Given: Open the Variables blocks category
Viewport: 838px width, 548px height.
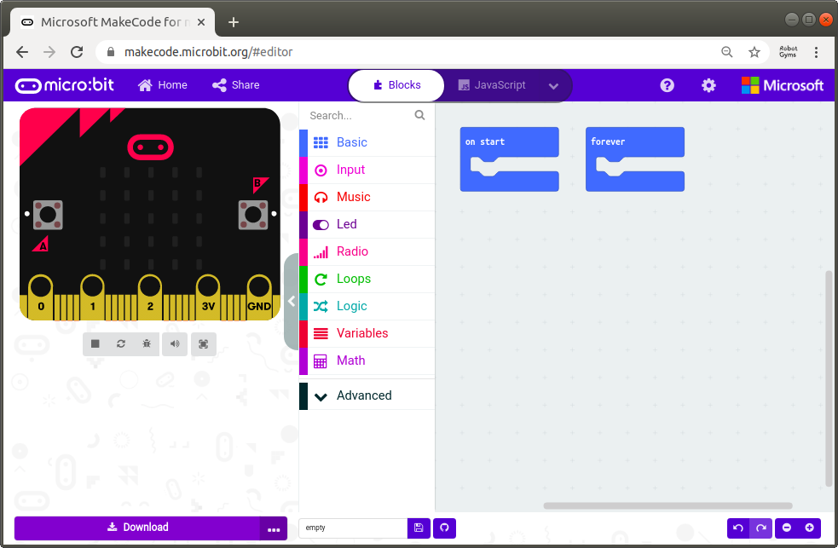Looking at the screenshot, I should tap(367, 333).
